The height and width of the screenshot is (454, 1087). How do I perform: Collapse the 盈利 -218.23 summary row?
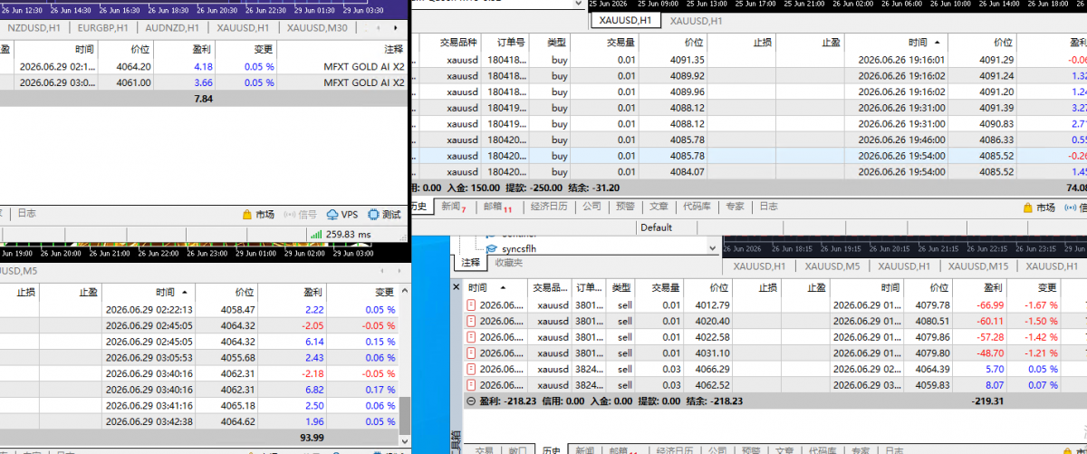coord(470,401)
